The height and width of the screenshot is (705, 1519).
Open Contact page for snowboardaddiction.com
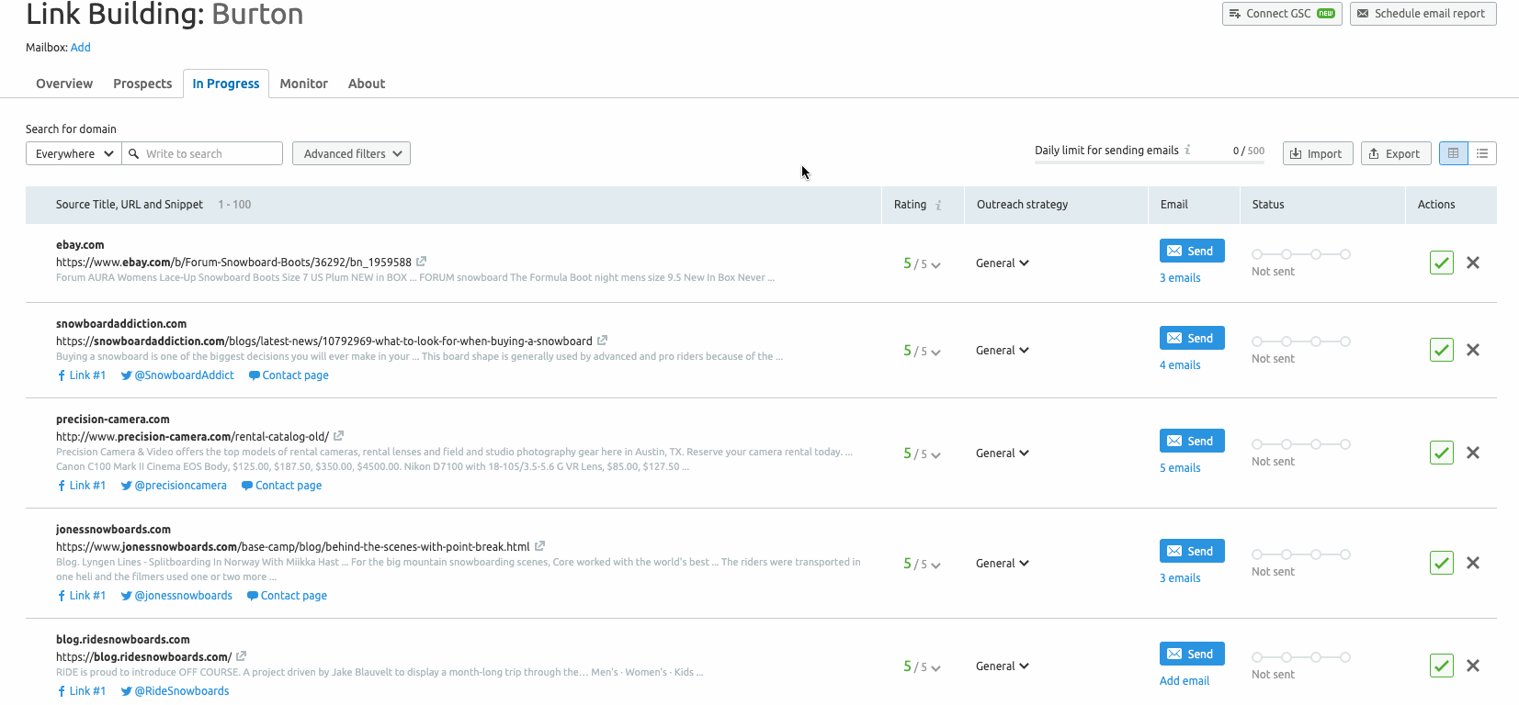point(289,375)
